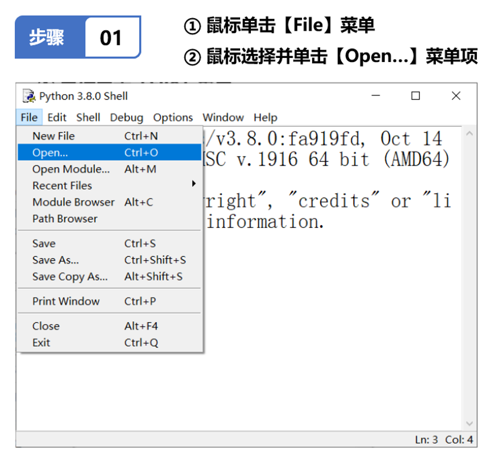The image size is (491, 461).
Task: Choose Save As... menu item
Action: (x=110, y=260)
